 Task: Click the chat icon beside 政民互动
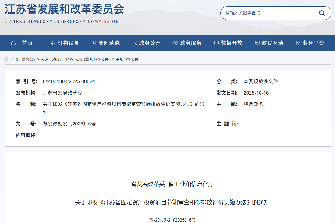[x=257, y=43]
